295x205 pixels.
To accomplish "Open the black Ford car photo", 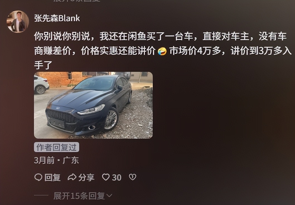I will [93, 105].
